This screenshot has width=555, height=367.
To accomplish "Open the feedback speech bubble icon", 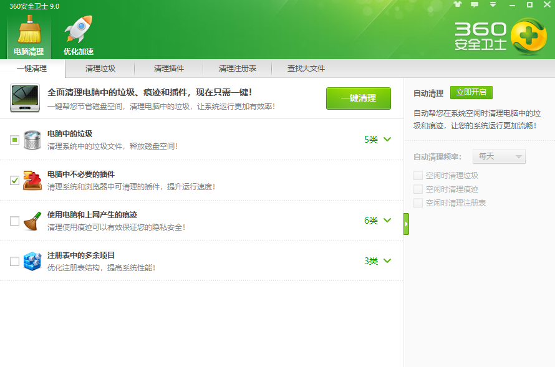I will click(475, 4).
